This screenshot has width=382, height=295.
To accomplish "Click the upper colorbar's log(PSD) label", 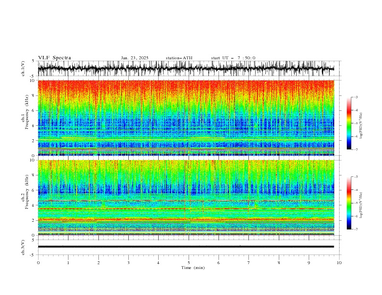I will pos(361,126).
